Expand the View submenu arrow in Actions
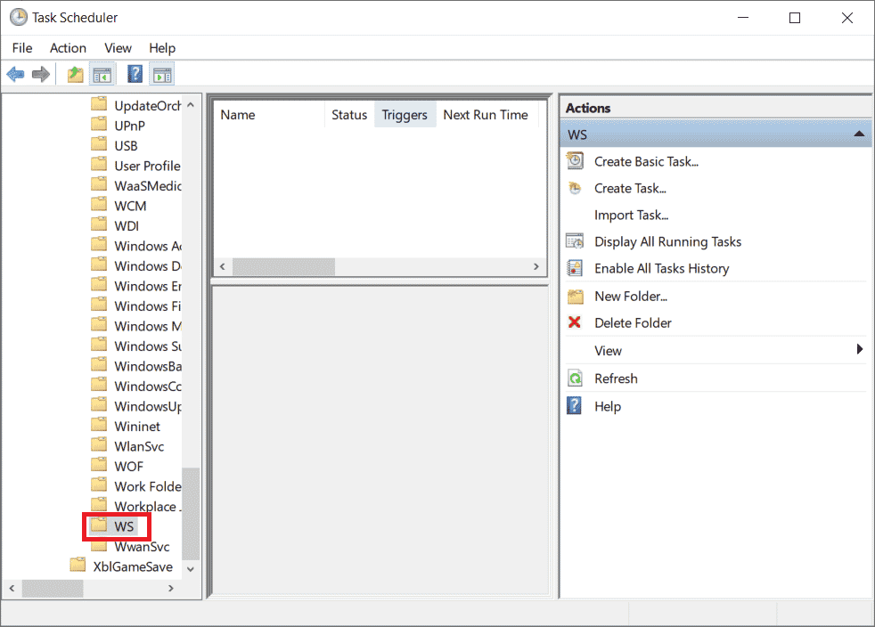 coord(859,349)
